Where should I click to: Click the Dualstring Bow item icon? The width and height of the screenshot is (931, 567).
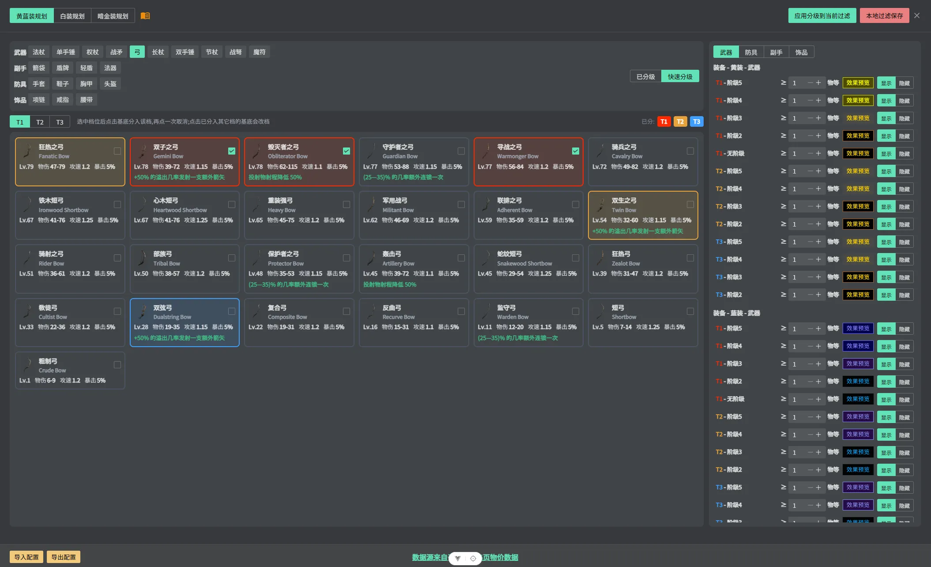(x=143, y=312)
